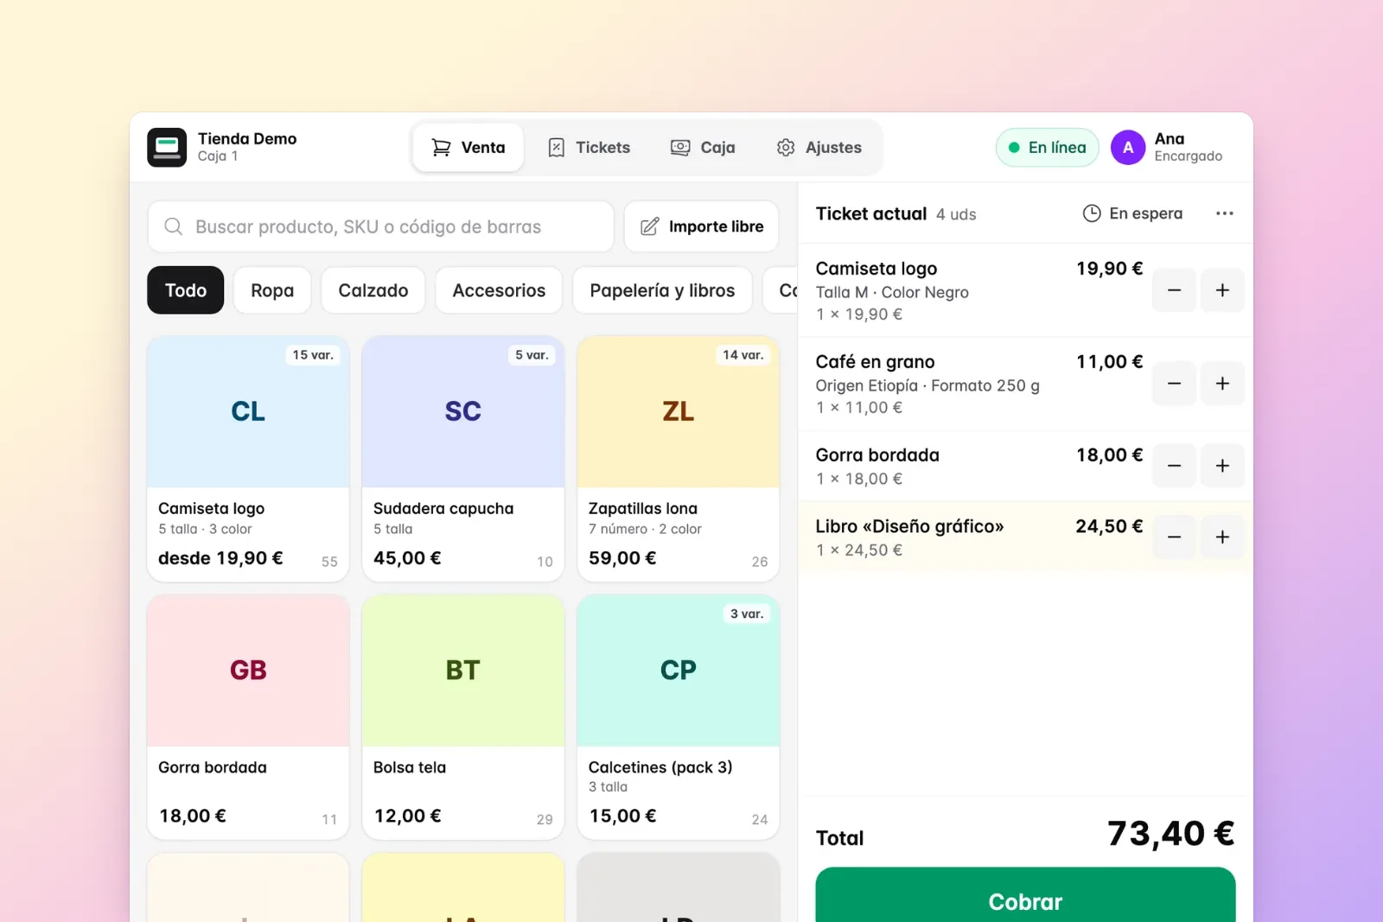Add Bolsa tela product card
The width and height of the screenshot is (1383, 922).
pyautogui.click(x=463, y=716)
